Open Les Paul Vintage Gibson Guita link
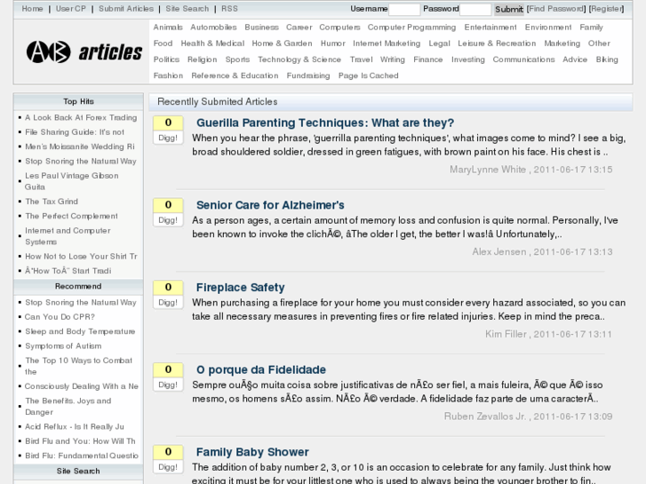646x484 pixels. point(72,181)
